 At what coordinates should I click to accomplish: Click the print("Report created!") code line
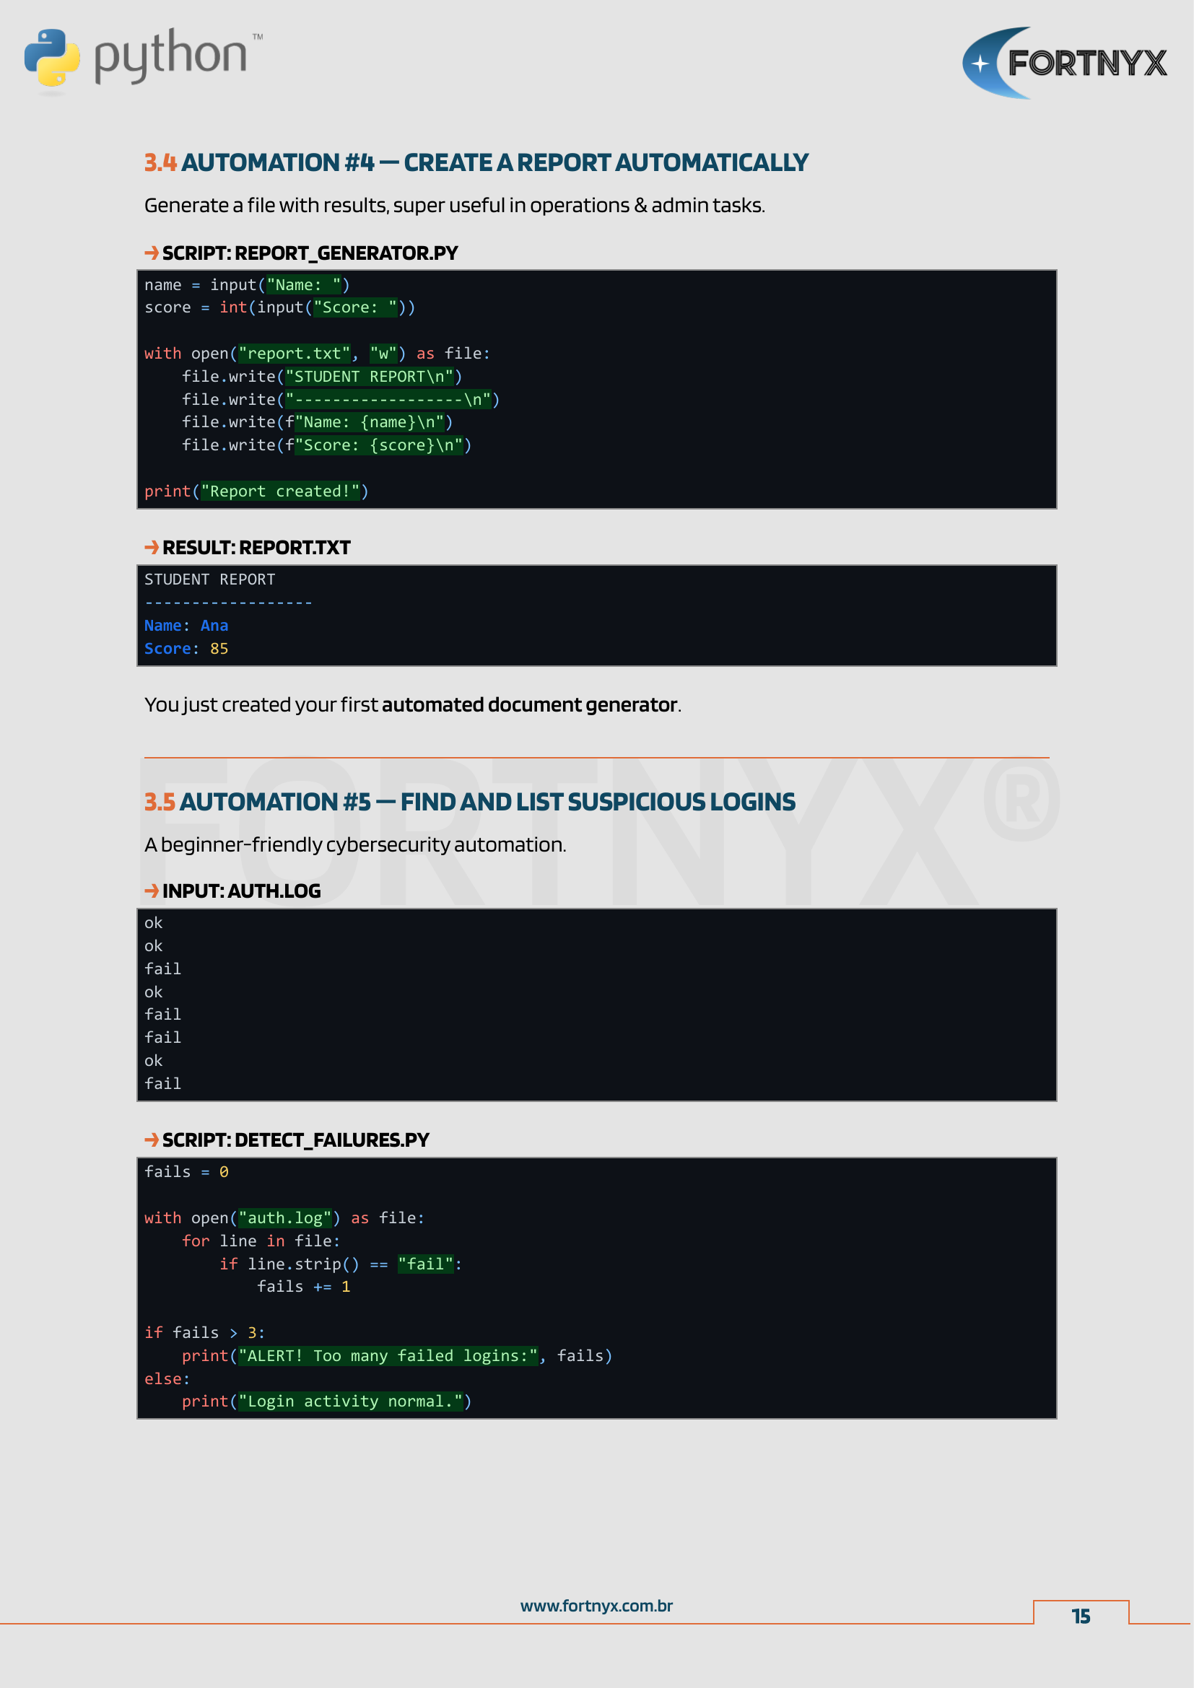click(x=256, y=491)
